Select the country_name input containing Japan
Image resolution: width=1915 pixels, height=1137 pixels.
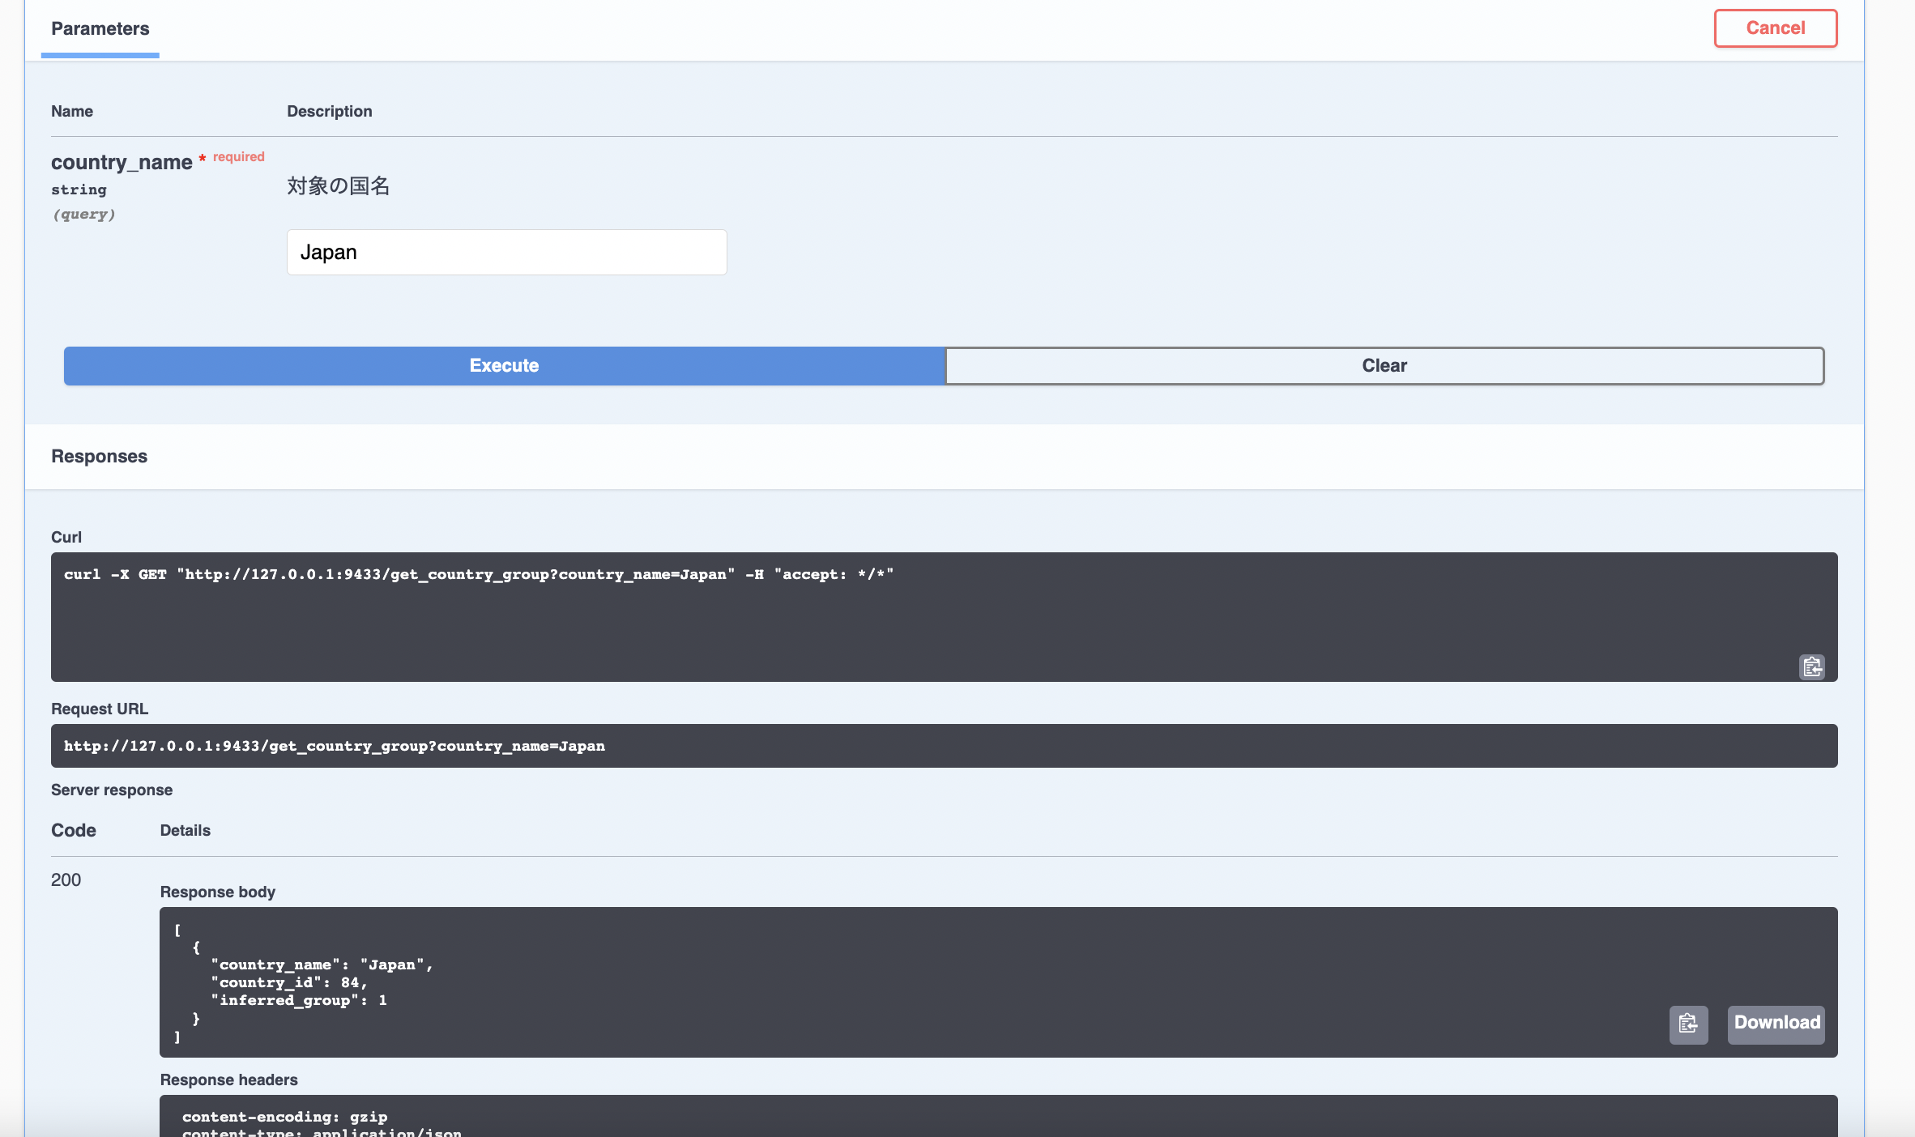click(x=505, y=252)
